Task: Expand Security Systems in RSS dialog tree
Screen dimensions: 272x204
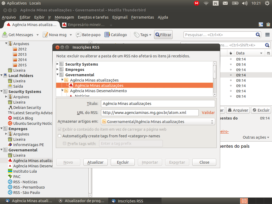Action: click(x=57, y=64)
